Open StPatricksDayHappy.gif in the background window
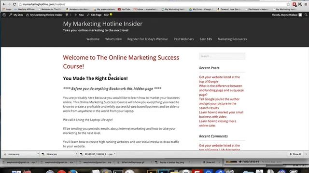The image size is (309, 173). coord(133,162)
